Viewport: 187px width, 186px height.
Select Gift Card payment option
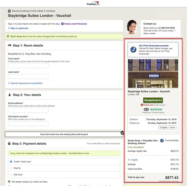(x=11, y=175)
